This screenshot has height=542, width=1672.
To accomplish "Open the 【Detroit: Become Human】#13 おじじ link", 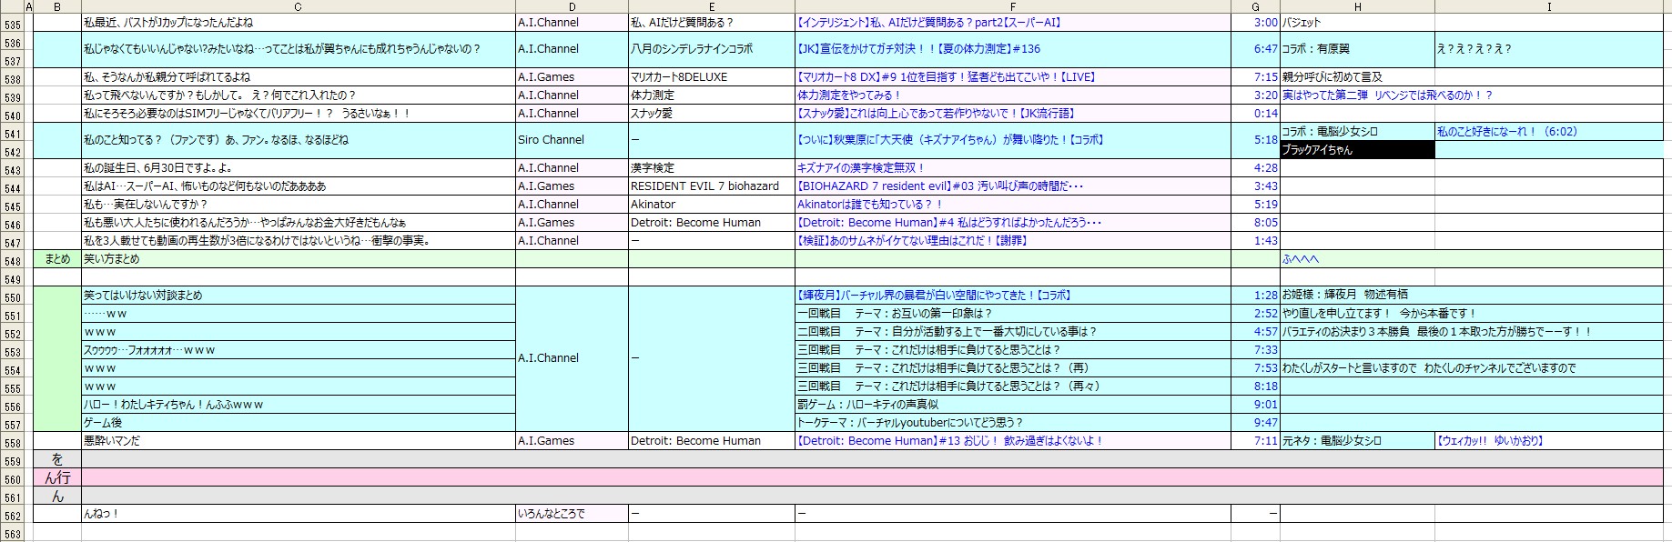I will [950, 441].
